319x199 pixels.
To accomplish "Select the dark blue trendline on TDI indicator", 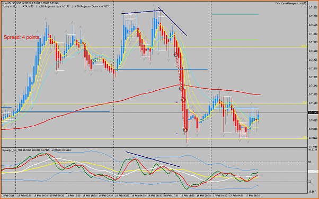I will tap(153, 159).
